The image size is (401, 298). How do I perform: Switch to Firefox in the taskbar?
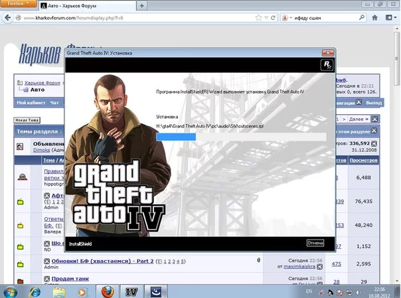(x=108, y=291)
